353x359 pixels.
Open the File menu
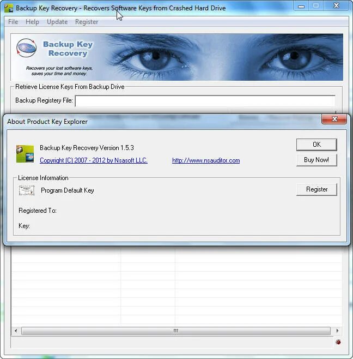click(x=13, y=22)
